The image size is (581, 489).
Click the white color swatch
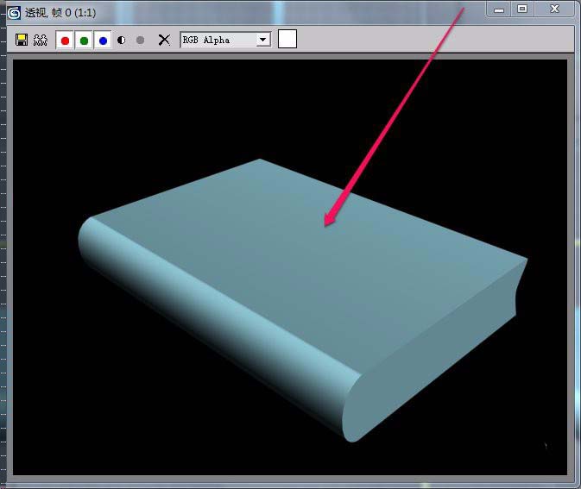pos(287,39)
